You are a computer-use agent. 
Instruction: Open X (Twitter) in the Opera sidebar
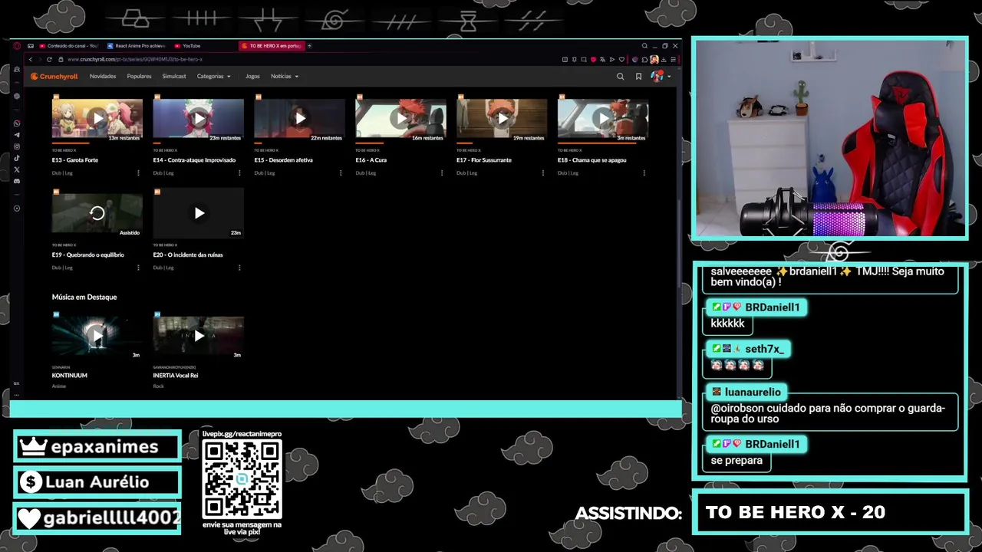click(x=17, y=169)
